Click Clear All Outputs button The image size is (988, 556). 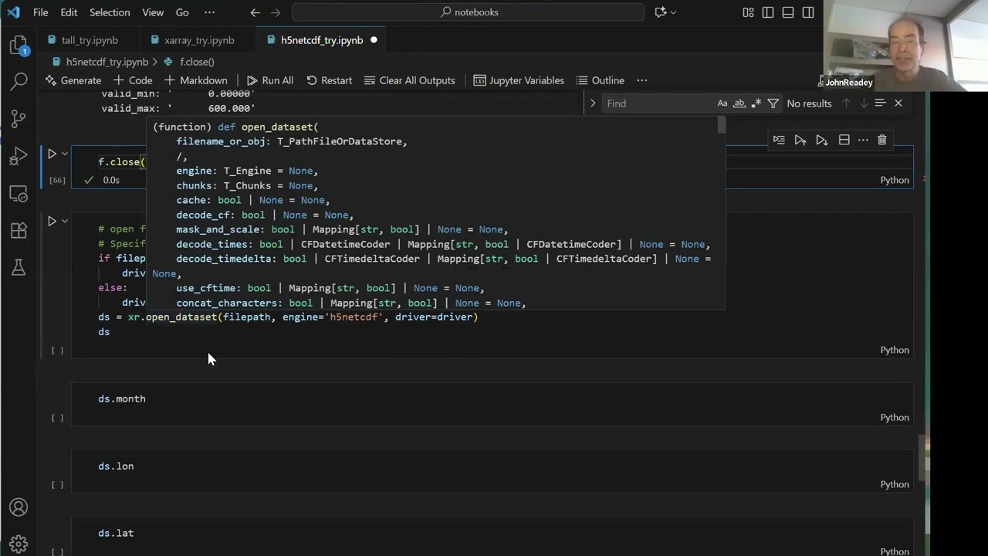coord(409,80)
